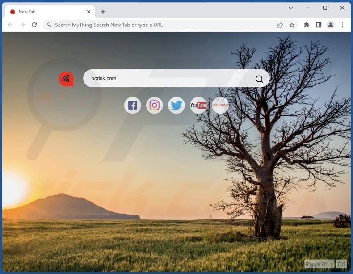
Task: Open the Chrome three-dot menu
Action: [x=343, y=25]
